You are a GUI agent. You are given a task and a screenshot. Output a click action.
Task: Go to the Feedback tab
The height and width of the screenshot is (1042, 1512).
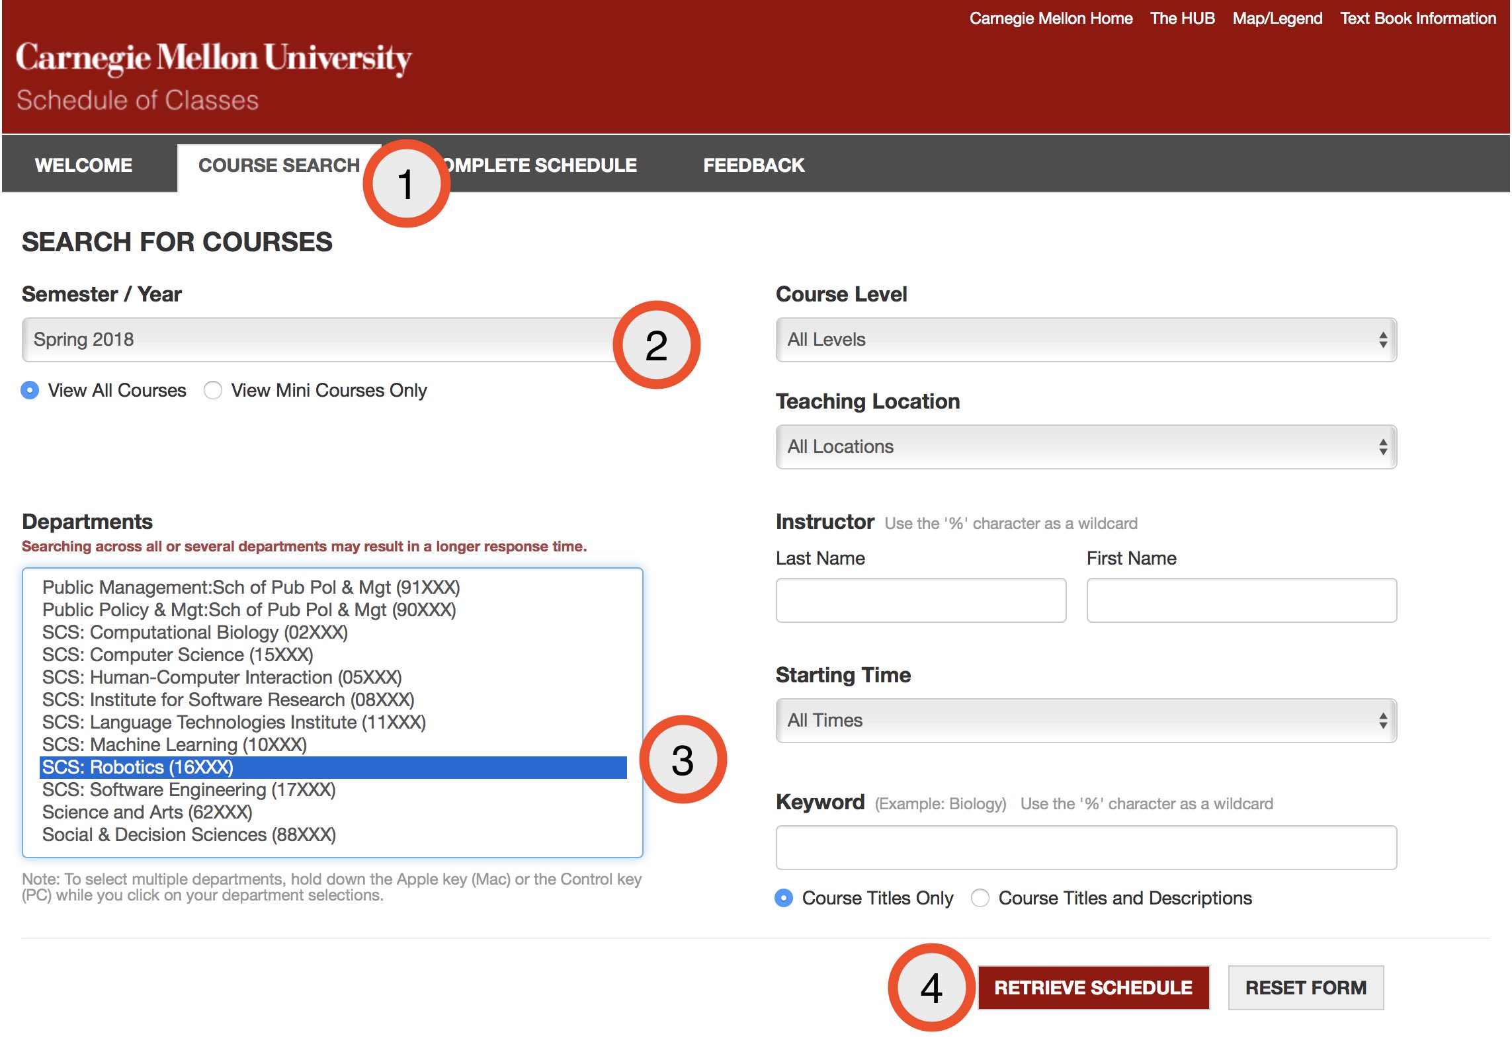coord(753,165)
